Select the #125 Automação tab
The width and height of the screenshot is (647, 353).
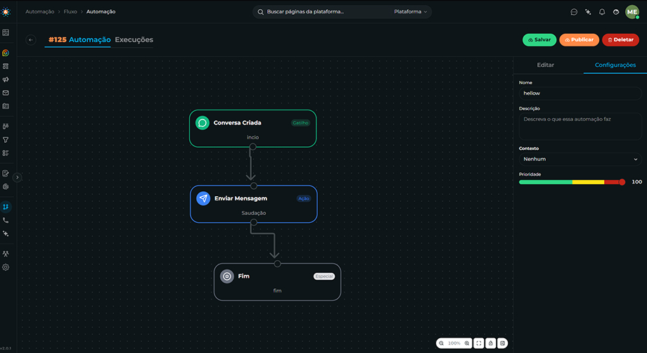pyautogui.click(x=79, y=39)
